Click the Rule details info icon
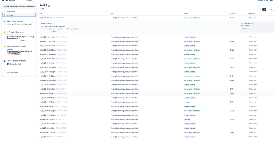Image resolution: width=275 pixels, height=142 pixels. coord(4,11)
